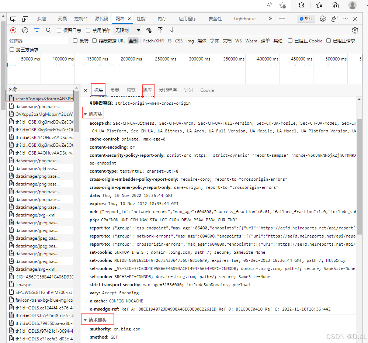Check the 反转 filter checkbox
This screenshot has height=343, width=368.
pyautogui.click(x=75, y=41)
